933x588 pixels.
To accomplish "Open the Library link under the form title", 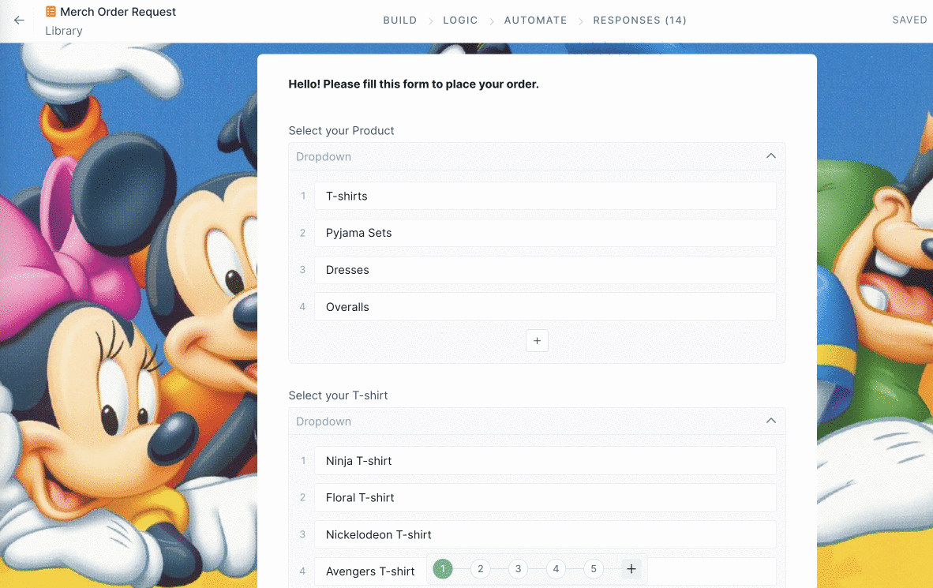I will click(64, 31).
